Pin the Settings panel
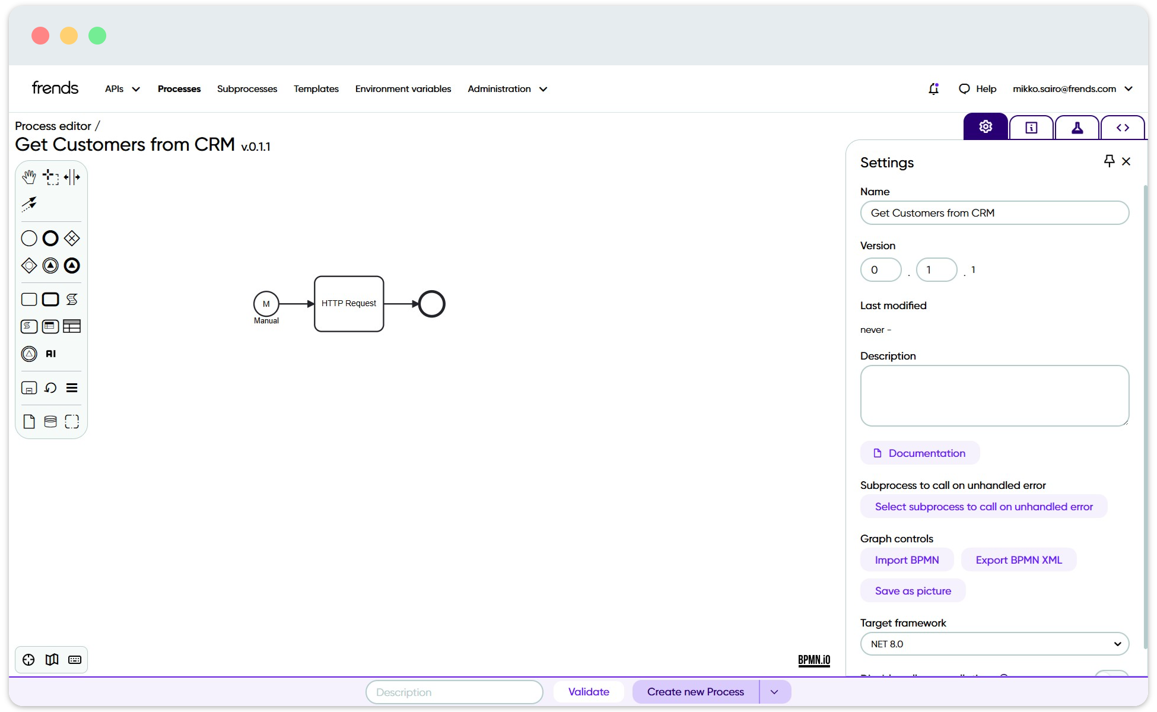 [x=1109, y=161]
